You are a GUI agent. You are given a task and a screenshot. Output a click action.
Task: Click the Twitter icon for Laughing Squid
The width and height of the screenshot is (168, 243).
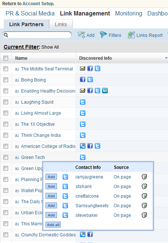pyautogui.click(x=83, y=102)
